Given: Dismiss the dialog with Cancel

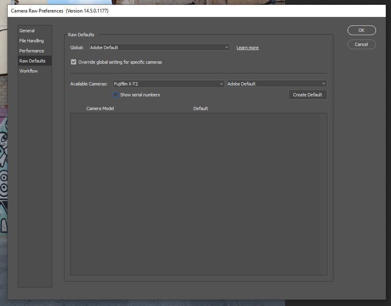Looking at the screenshot, I should click(x=361, y=44).
